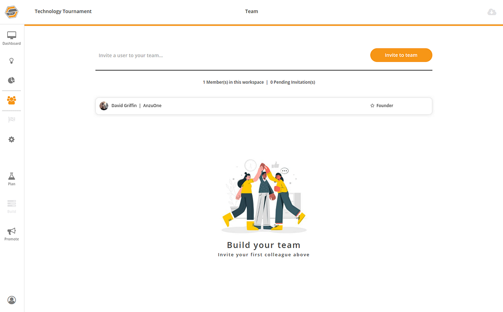The height and width of the screenshot is (312, 503).
Task: Click the '0 Pending Invitation(s)' text
Action: [x=293, y=82]
